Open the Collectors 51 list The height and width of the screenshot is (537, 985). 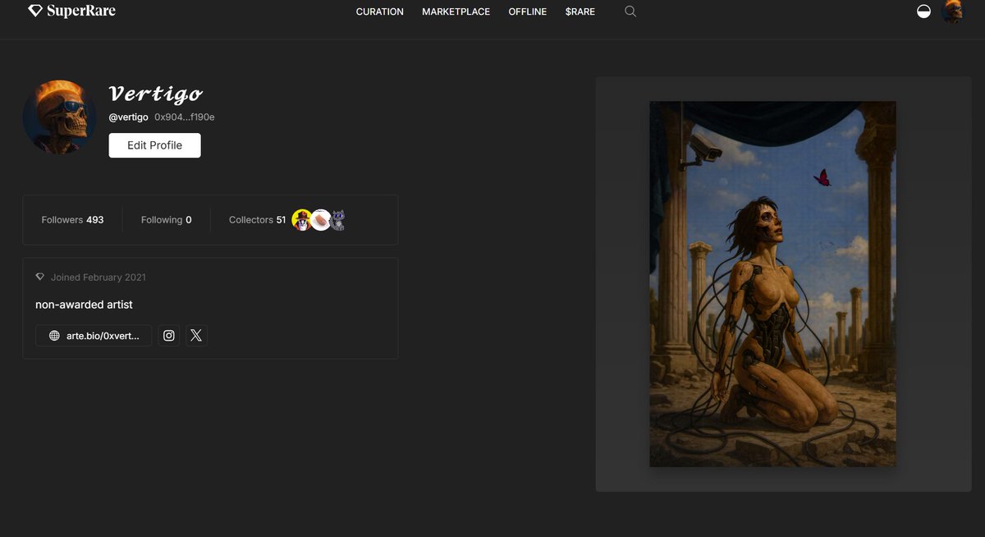(x=257, y=220)
